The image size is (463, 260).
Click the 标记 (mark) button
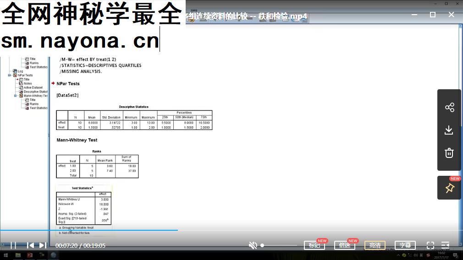[314, 245]
